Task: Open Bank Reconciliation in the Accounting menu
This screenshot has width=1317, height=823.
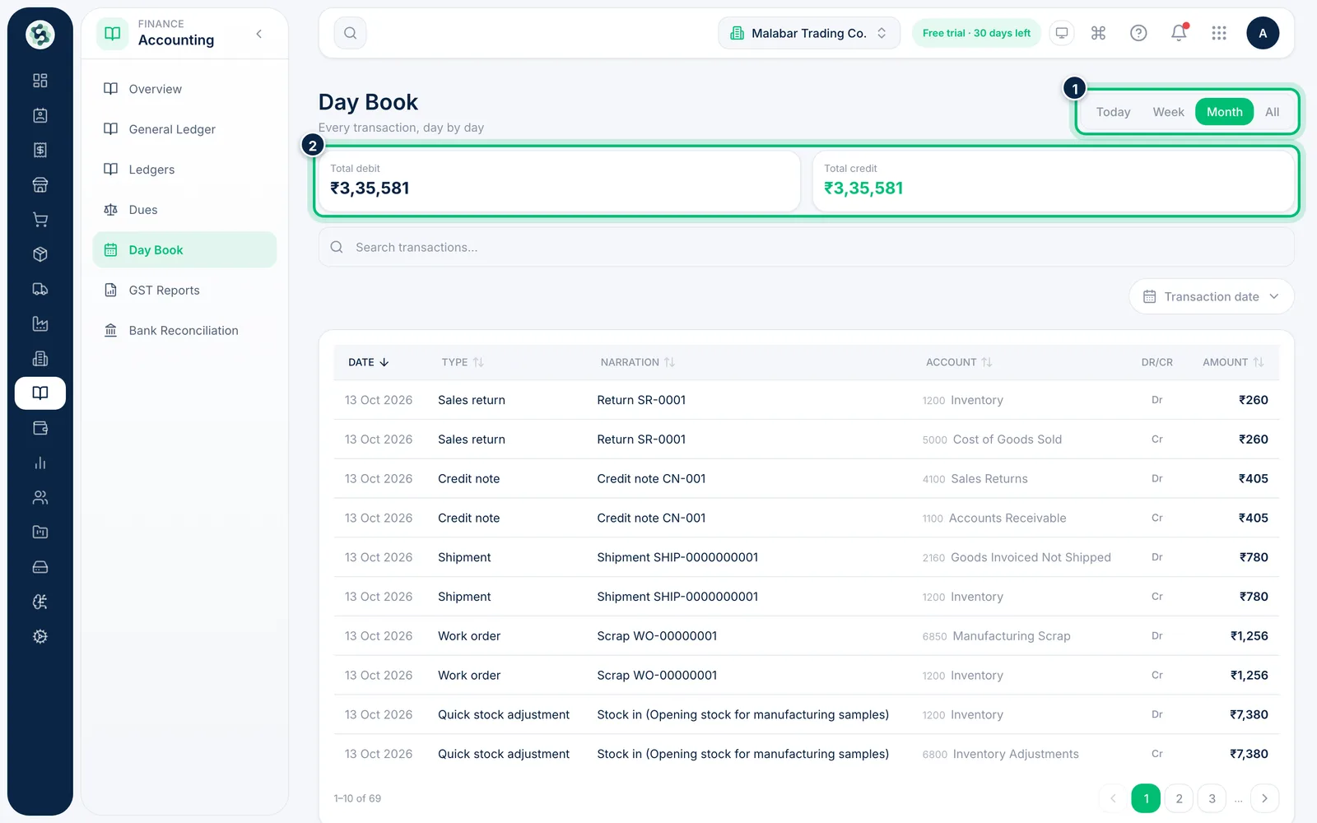Action: point(184,331)
